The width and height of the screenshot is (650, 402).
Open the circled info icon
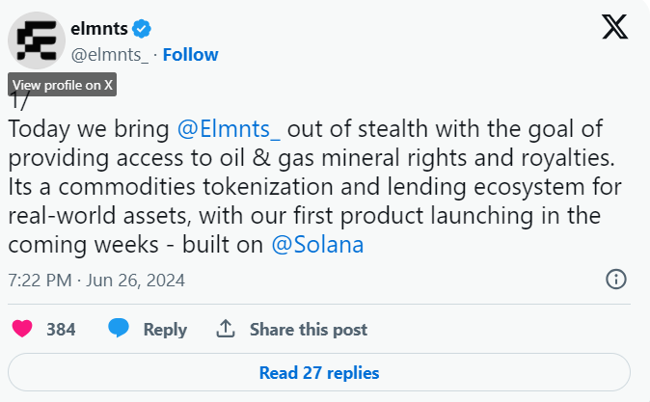(x=616, y=280)
